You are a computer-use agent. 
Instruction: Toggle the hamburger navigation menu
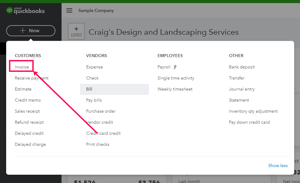[69, 10]
